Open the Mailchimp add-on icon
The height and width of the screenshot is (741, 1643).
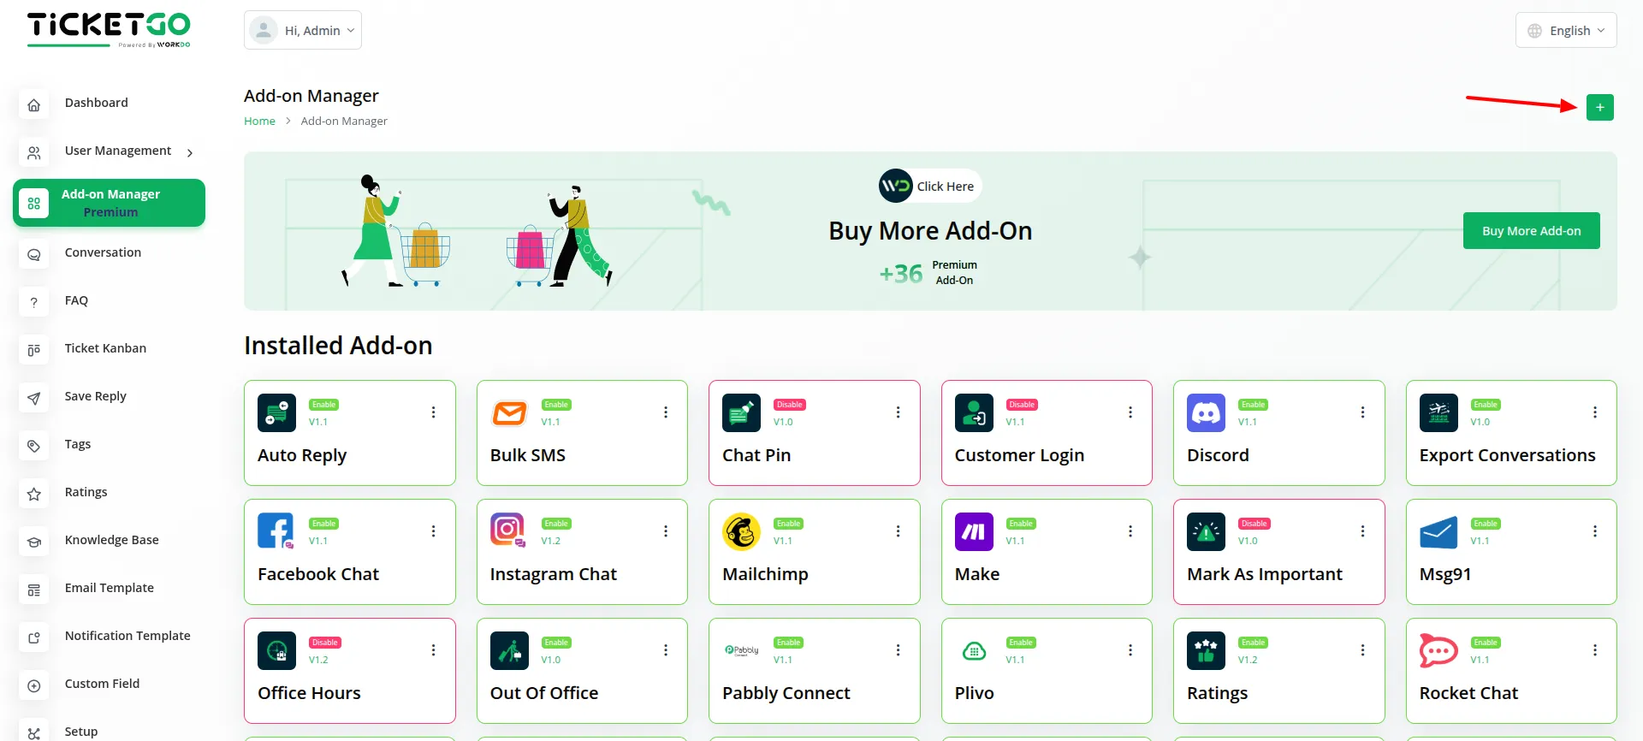[741, 531]
